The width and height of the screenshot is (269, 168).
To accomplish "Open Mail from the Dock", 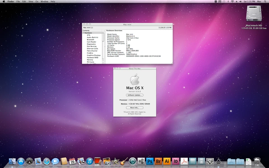I will (x=38, y=161).
